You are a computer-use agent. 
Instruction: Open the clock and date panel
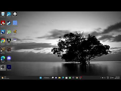click(x=117, y=78)
